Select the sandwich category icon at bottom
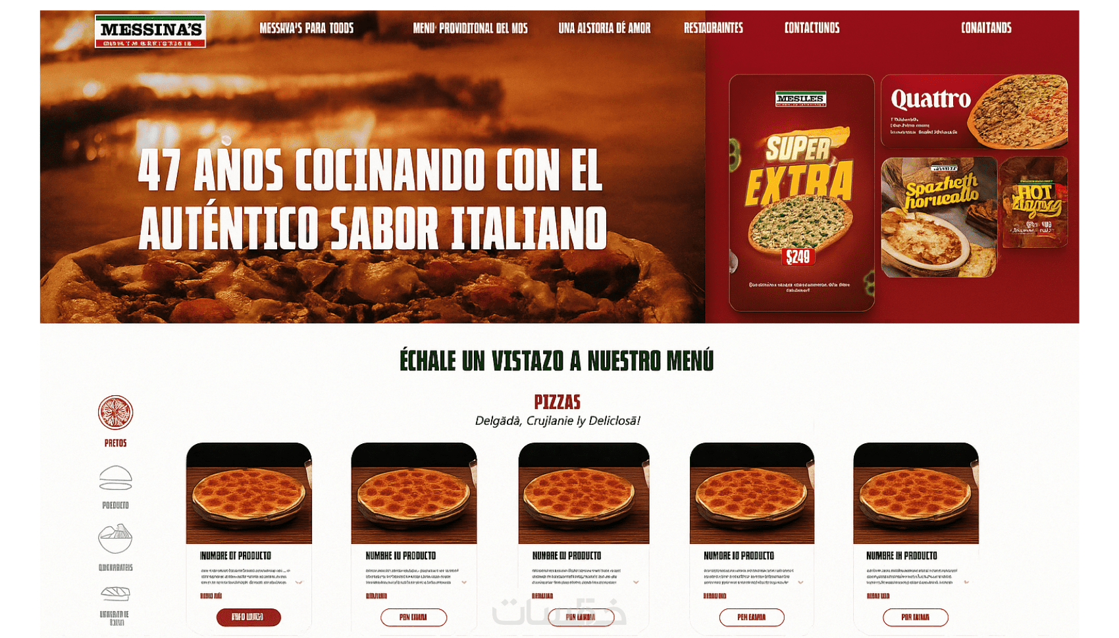Image resolution: width=1119 pixels, height=638 pixels. coord(115,593)
